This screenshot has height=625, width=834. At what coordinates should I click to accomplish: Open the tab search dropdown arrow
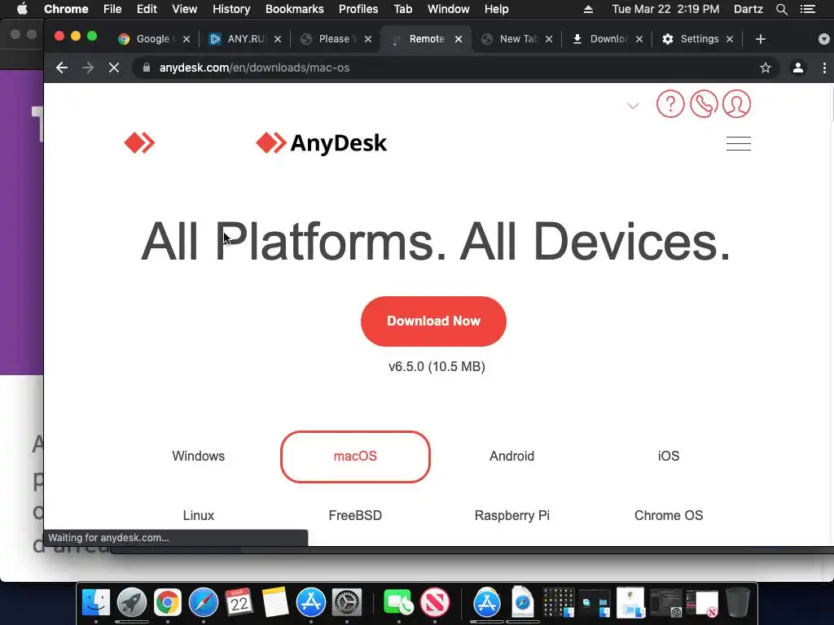(x=824, y=39)
